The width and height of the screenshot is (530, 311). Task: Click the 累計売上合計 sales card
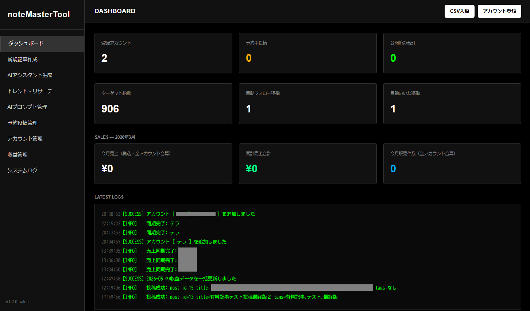click(307, 164)
